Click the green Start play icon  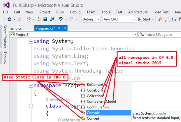coord(139,19)
